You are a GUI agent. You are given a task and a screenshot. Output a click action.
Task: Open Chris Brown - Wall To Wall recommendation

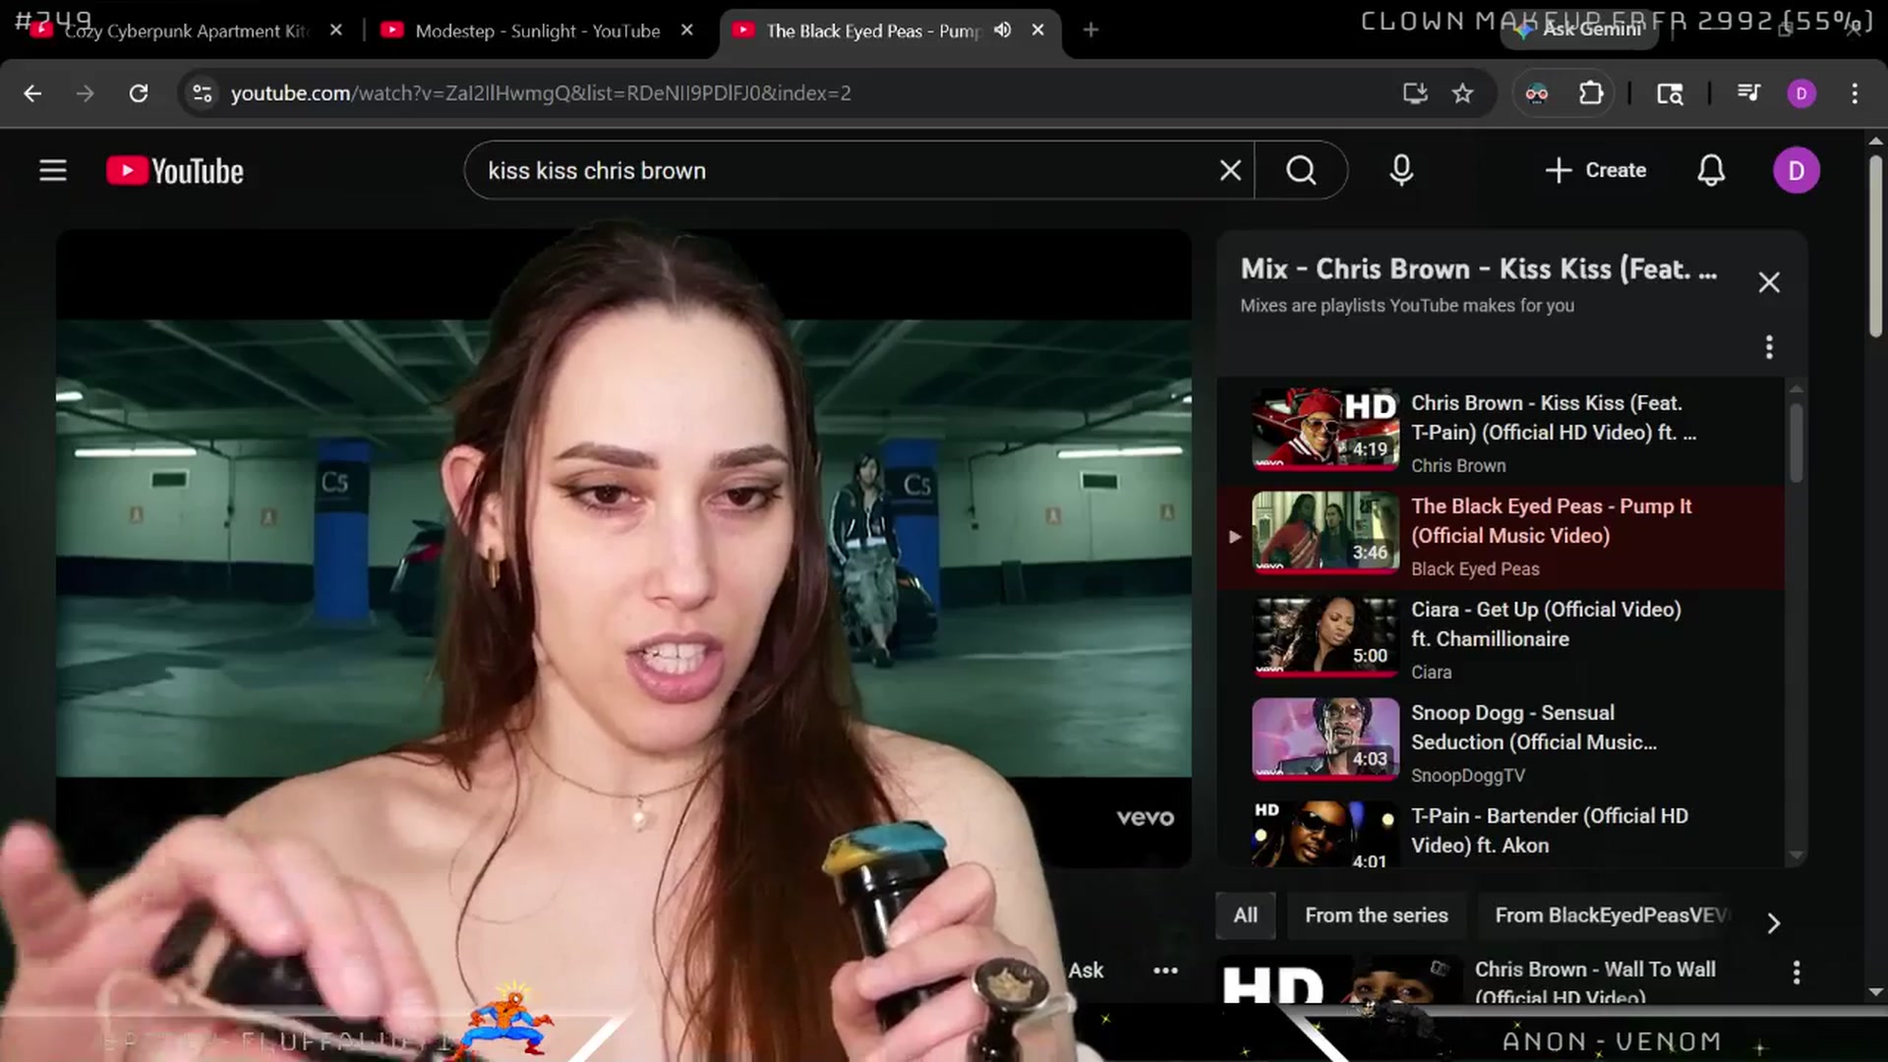coord(1595,981)
